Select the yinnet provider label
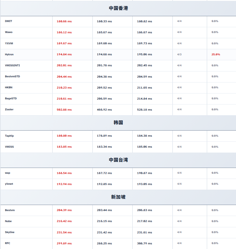 click(x=9, y=184)
